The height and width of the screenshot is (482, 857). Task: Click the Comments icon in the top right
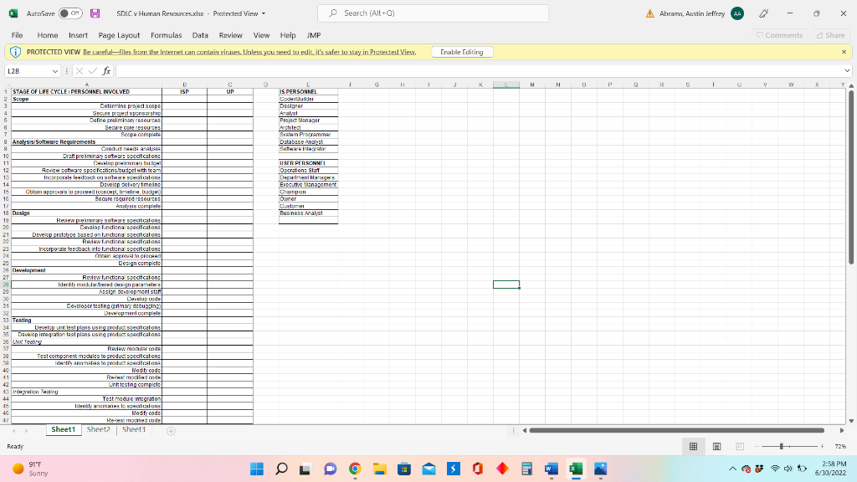click(x=781, y=35)
